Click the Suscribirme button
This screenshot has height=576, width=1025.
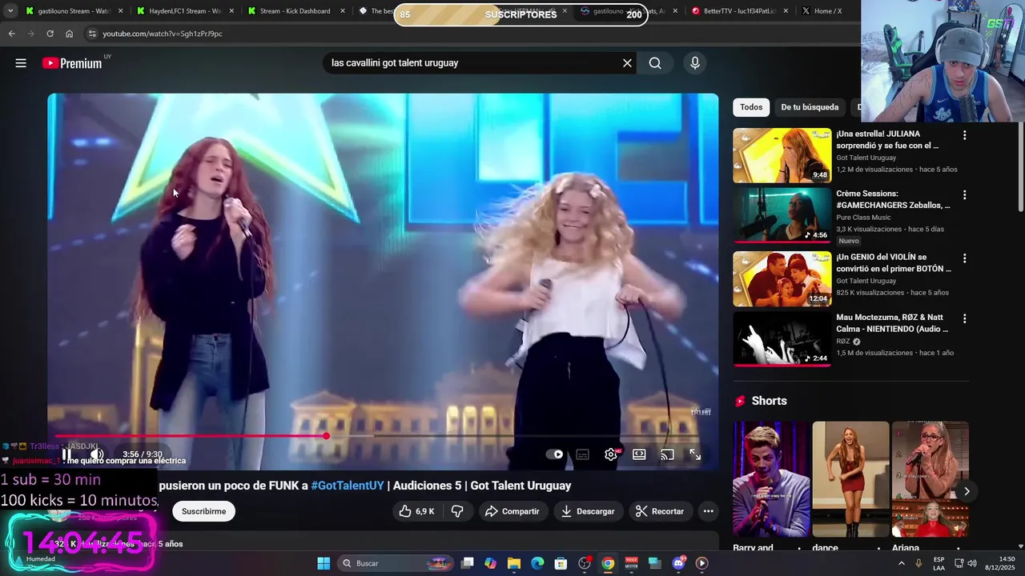(203, 511)
